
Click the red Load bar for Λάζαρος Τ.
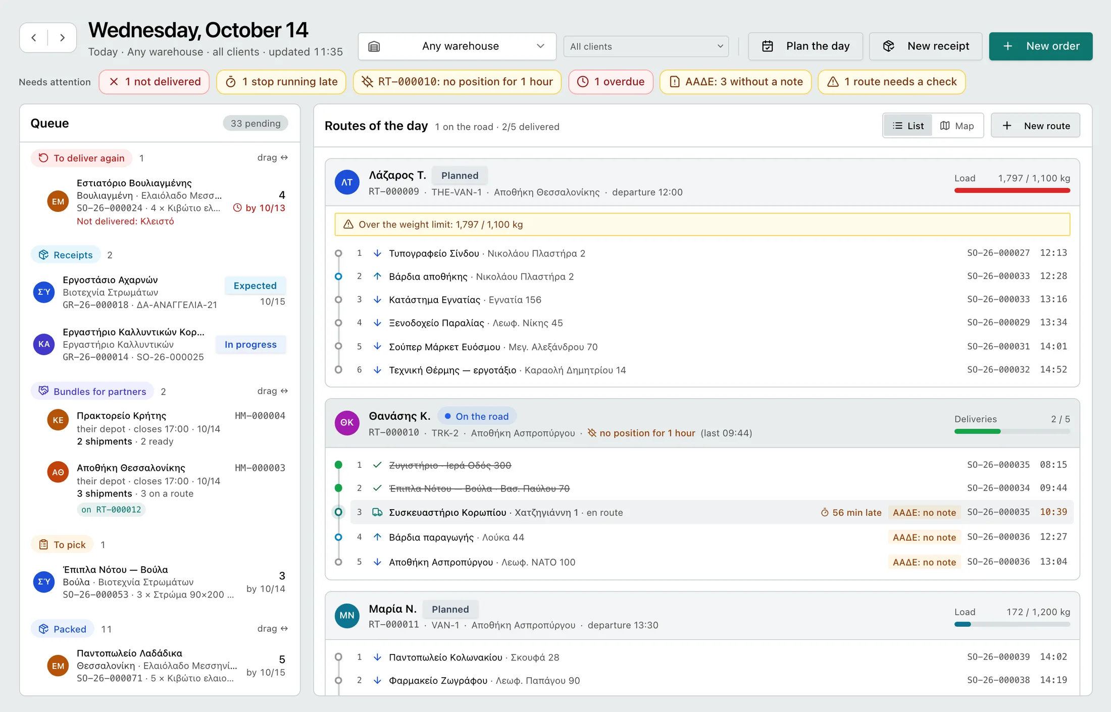(1012, 190)
